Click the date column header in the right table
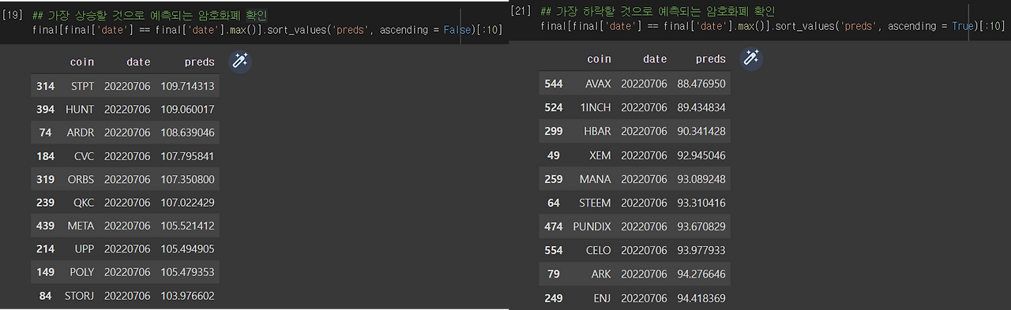Viewport: 1011px width, 310px height. point(655,59)
